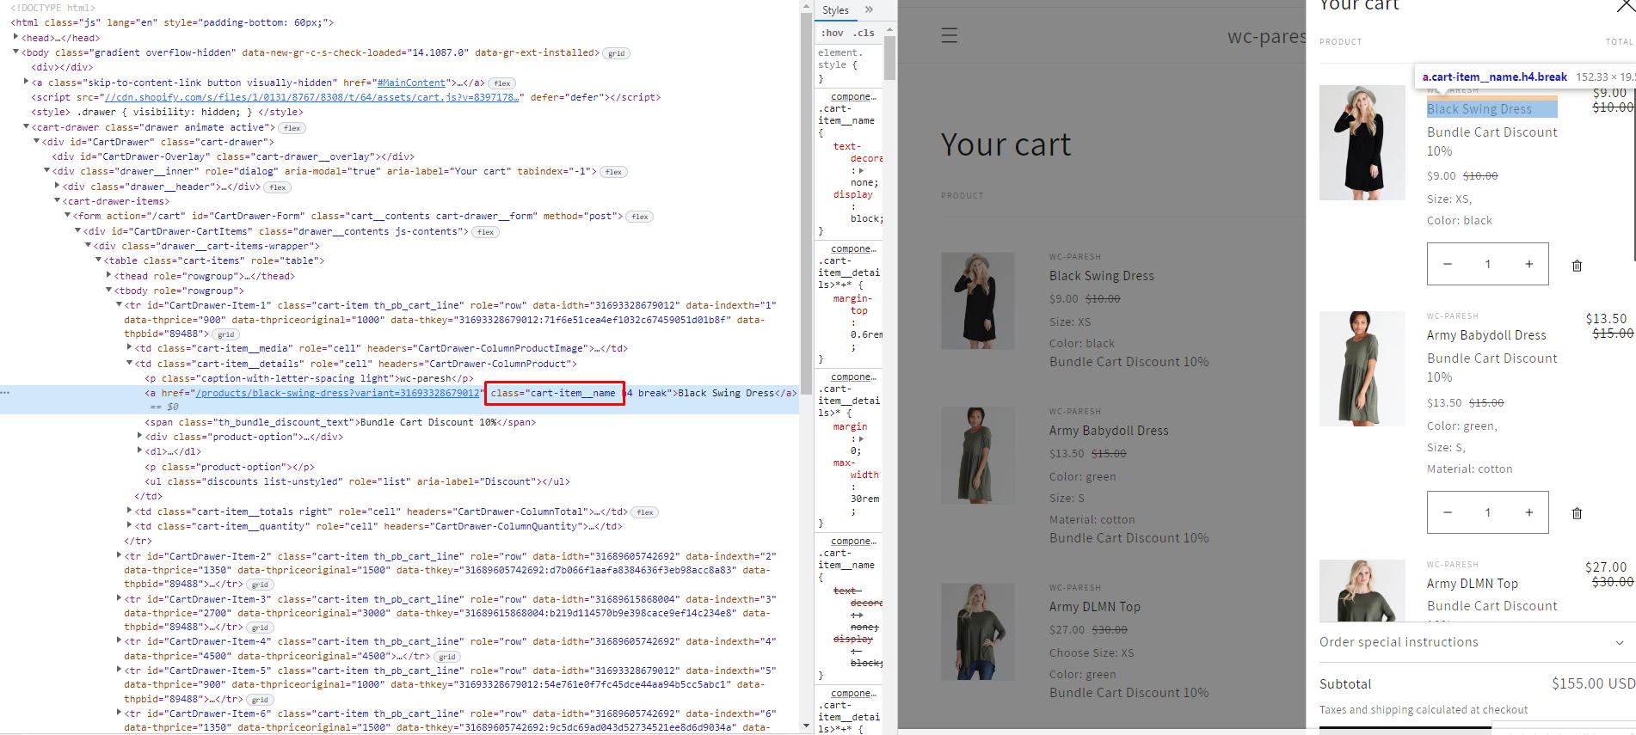Select the th_bundle_discount_text span node
1636x735 pixels.
point(340,422)
